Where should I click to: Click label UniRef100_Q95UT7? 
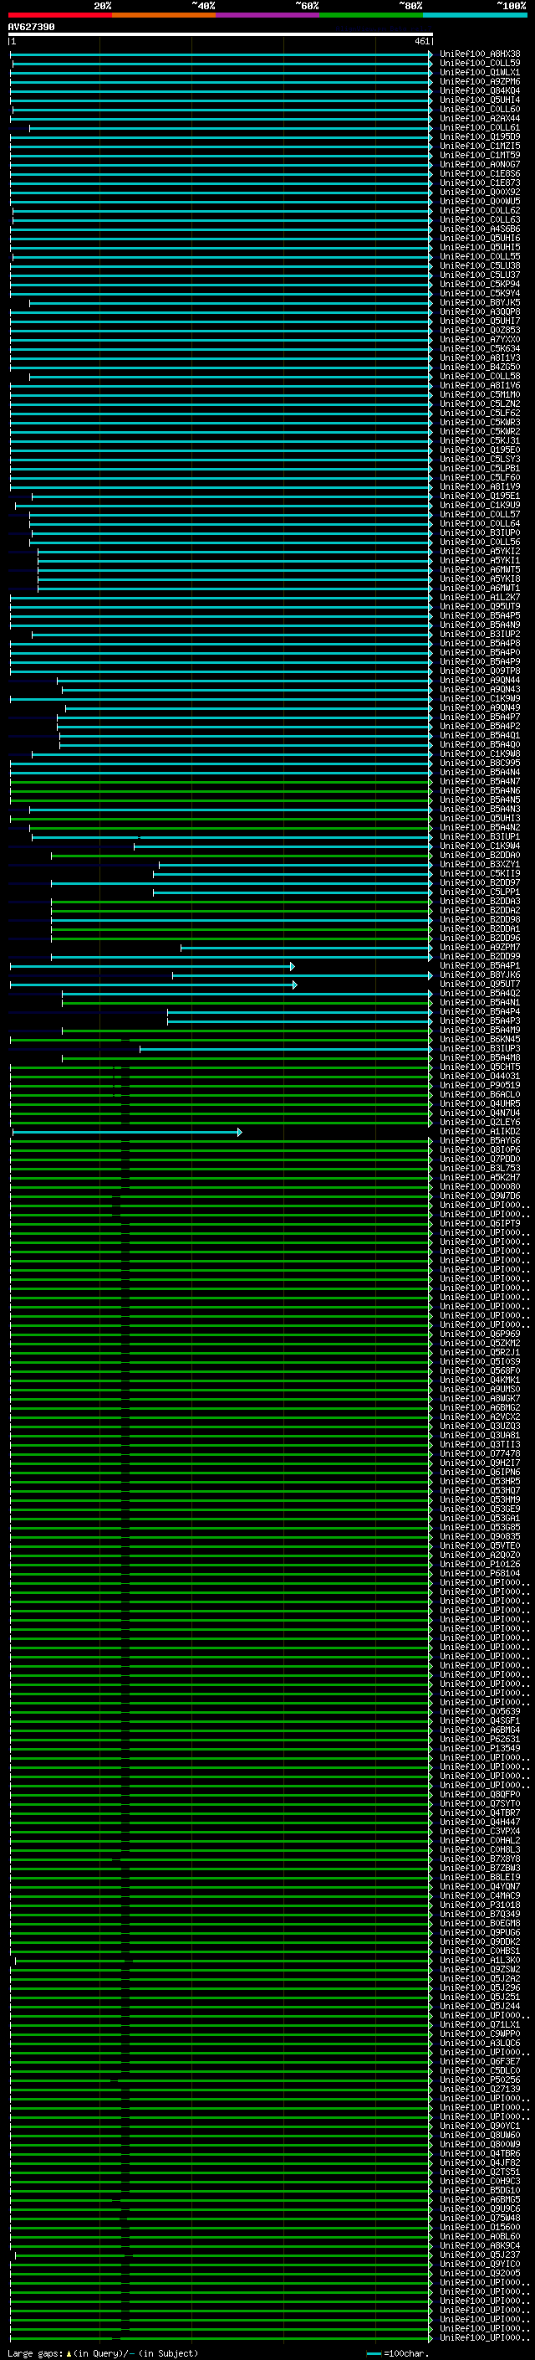480,985
